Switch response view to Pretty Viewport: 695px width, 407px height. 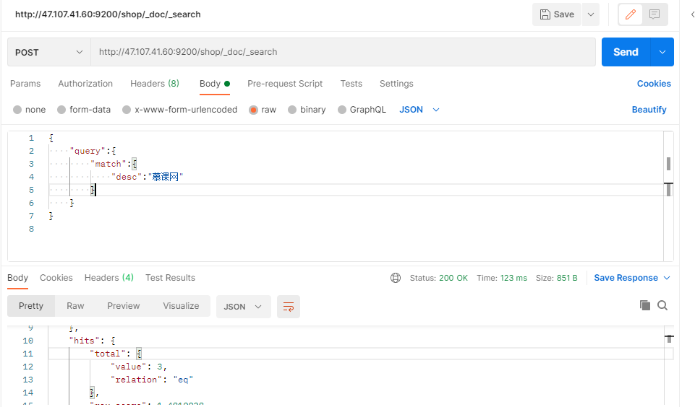[x=31, y=306]
